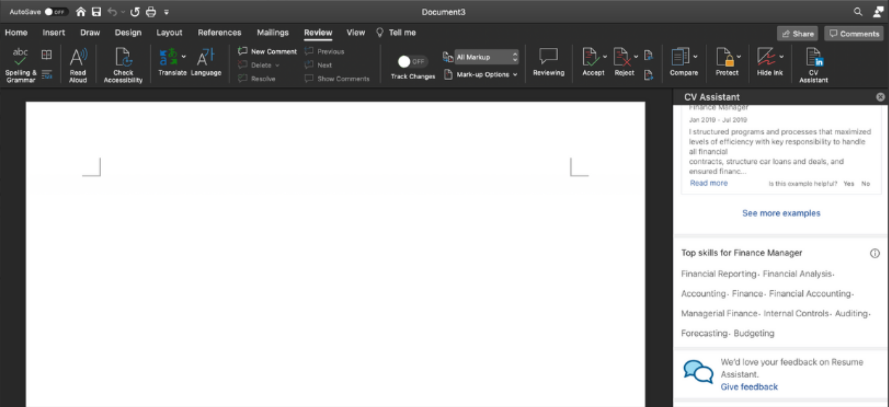Viewport: 889px width, 407px height.
Task: Open the Comments button
Action: click(854, 33)
